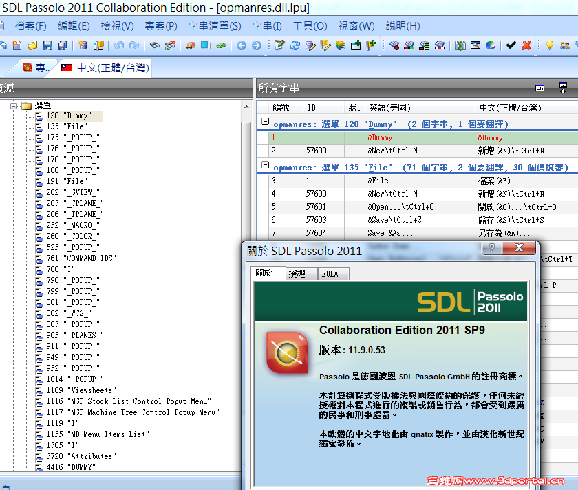Open find with the binoculars icon
578x490 pixels.
coord(155,45)
